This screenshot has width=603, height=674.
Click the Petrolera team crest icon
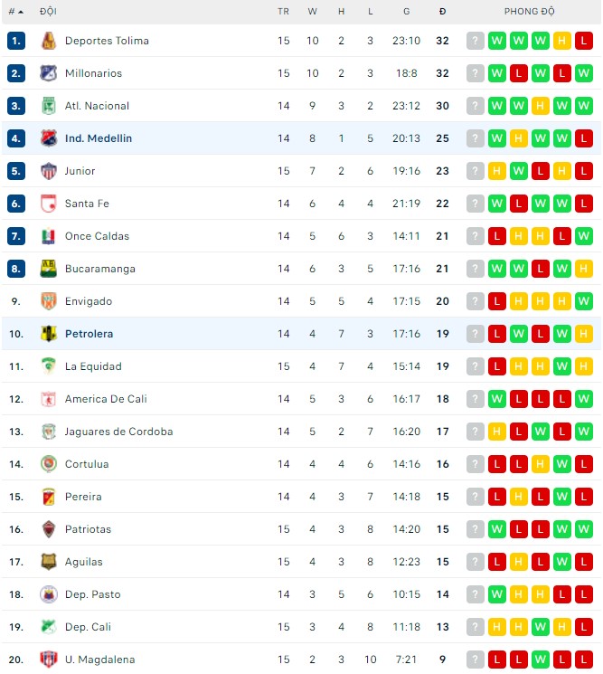coord(49,334)
